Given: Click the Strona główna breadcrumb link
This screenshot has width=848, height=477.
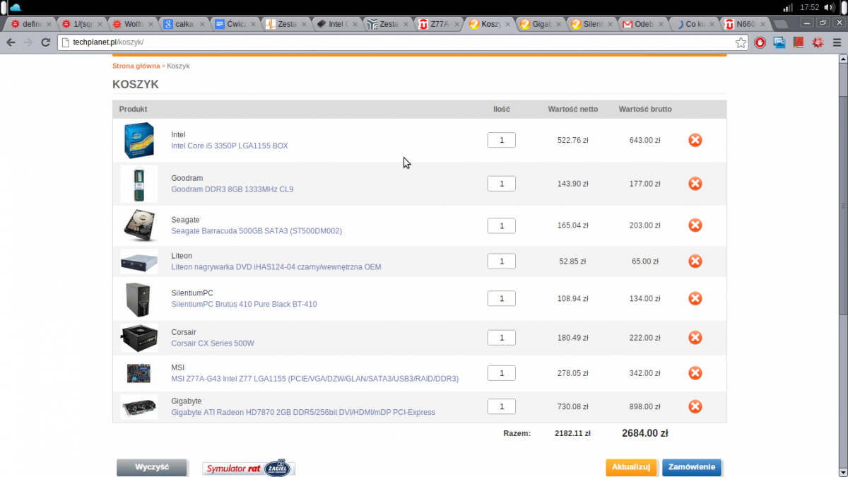Looking at the screenshot, I should [136, 66].
